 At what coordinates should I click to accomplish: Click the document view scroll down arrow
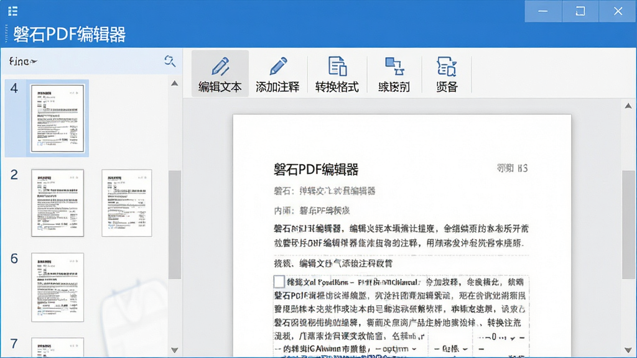point(628,350)
